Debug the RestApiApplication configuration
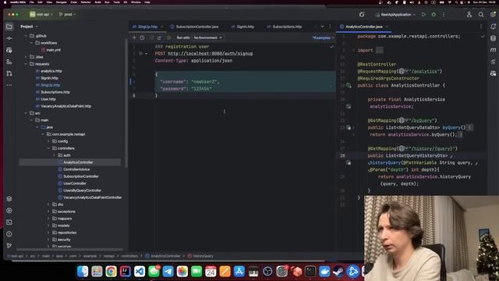 [434, 15]
